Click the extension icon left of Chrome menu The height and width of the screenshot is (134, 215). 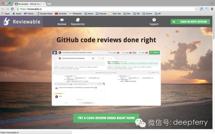pos(207,9)
